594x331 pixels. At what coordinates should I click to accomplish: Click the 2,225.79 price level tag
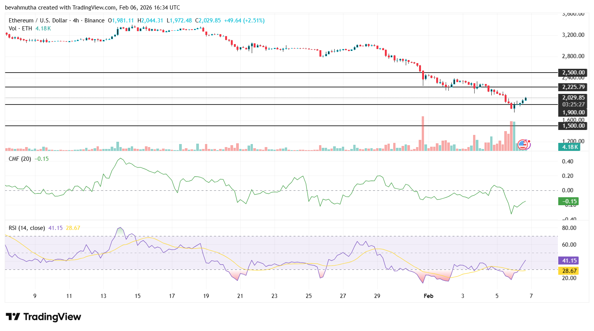(573, 87)
